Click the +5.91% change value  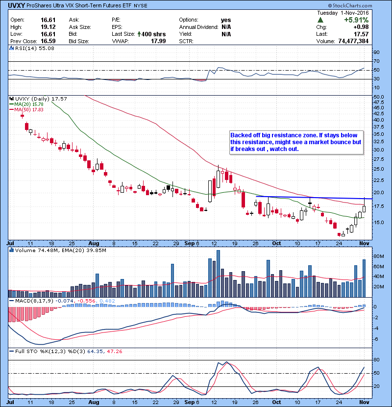[356, 20]
